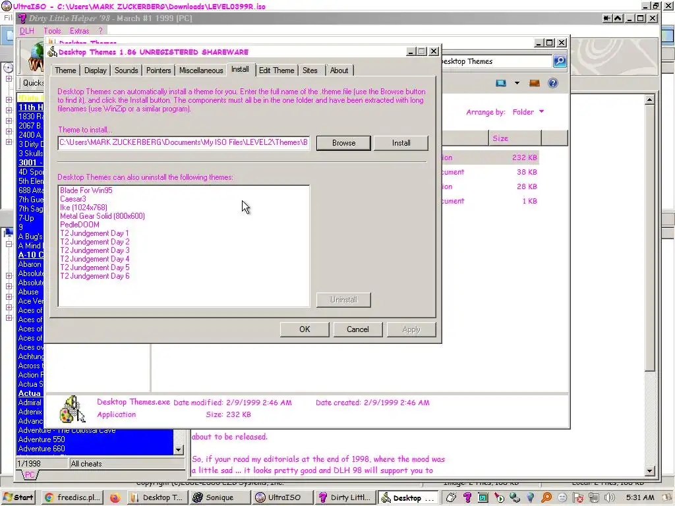Click the orange magnifier tray icon

click(546, 498)
